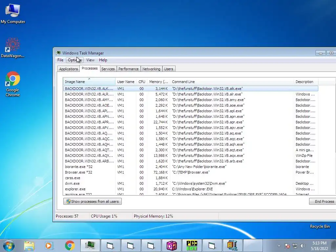The image size is (336, 252).
Task: Select the Browser.exe *32 process
Action: (x=191, y=172)
